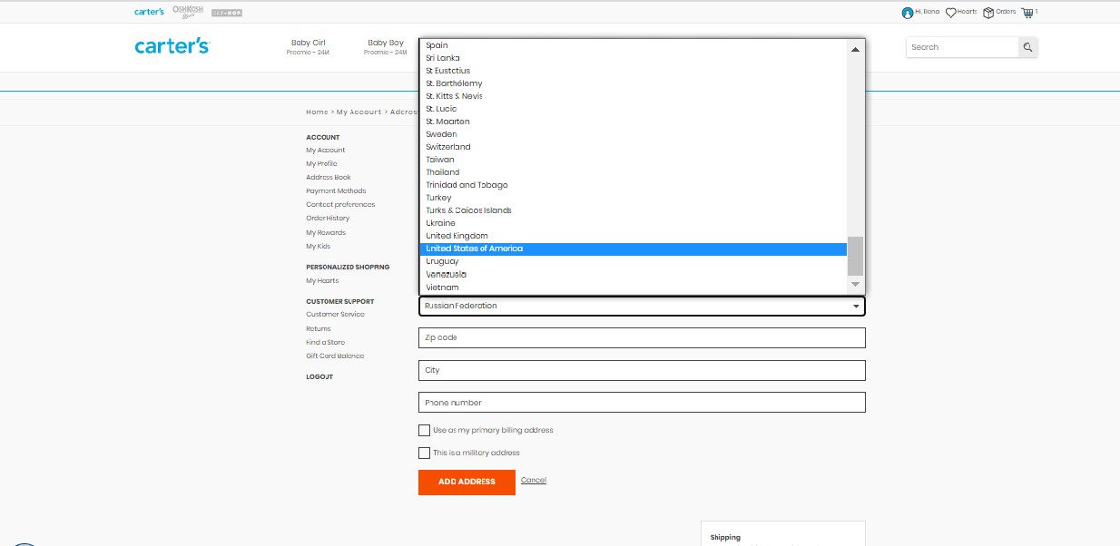
Task: Click the Carter's main logo
Action: click(x=172, y=46)
